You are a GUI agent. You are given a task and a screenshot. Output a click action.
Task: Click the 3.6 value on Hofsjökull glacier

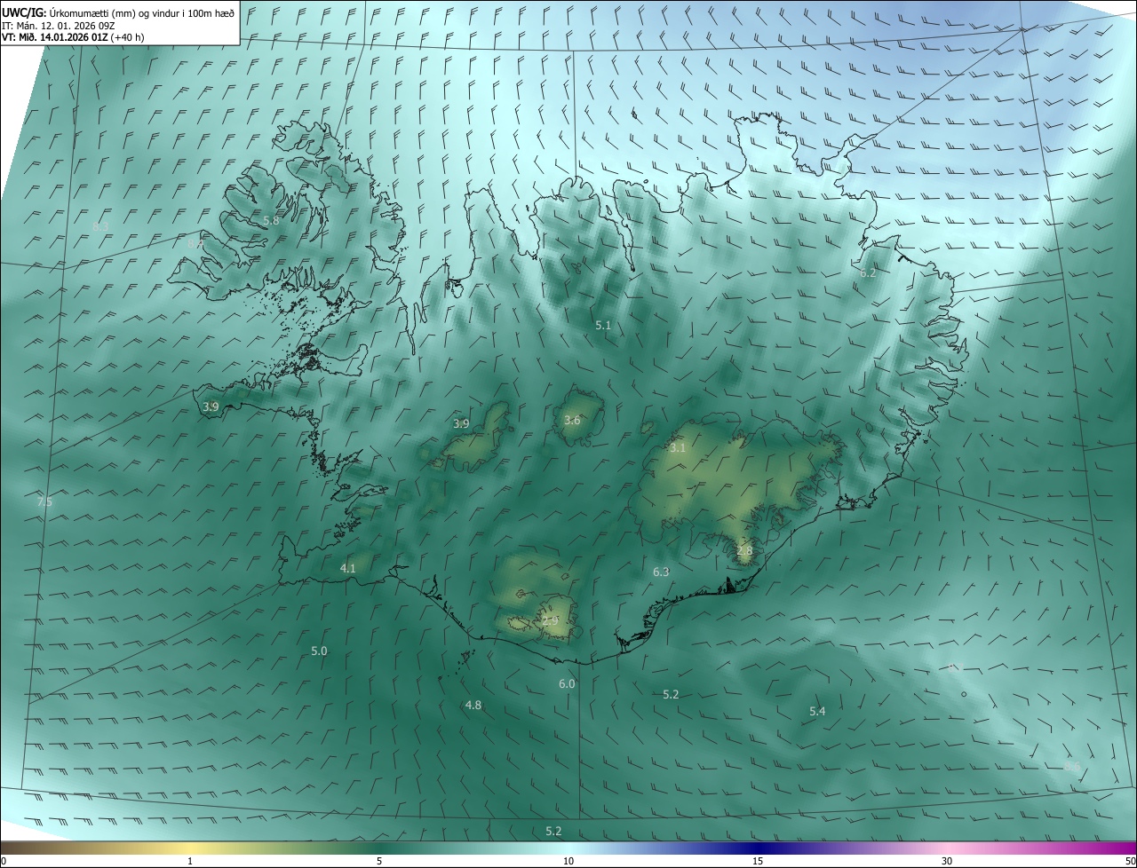(572, 421)
